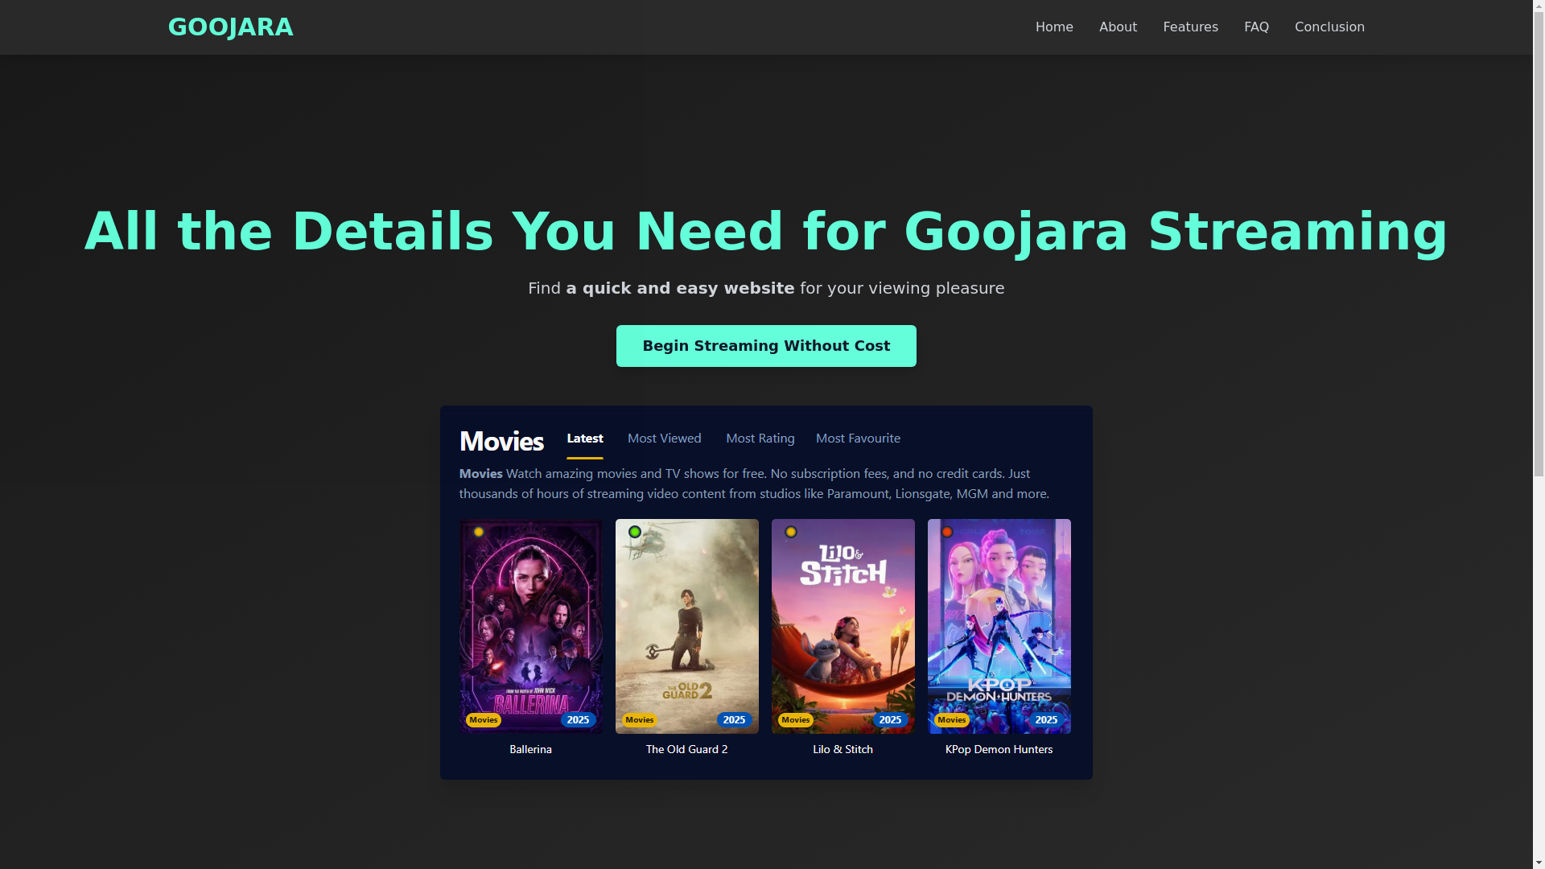Click the 2025 badge on Old Guard 2

click(735, 720)
